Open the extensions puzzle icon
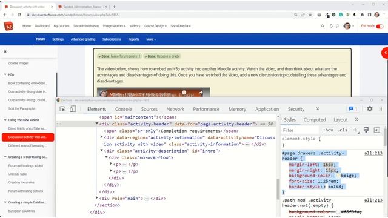Screen dimensions: 388x218 (363, 15)
